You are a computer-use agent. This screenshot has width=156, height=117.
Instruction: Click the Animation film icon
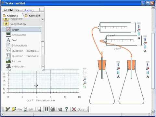pyautogui.click(x=8, y=66)
